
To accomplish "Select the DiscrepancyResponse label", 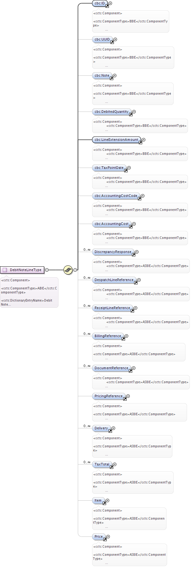I will click(x=113, y=252).
